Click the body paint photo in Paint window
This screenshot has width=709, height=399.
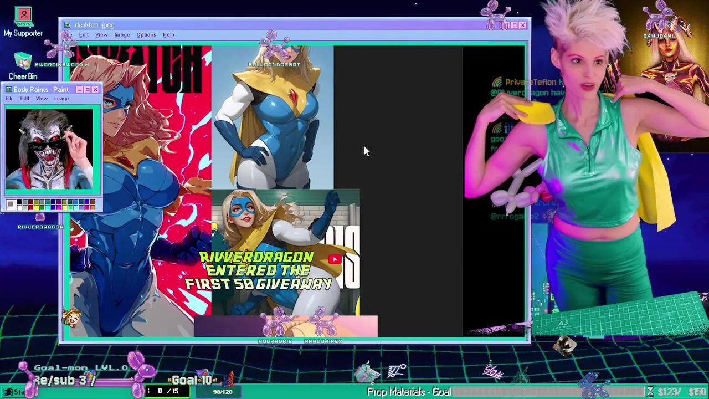(49, 149)
